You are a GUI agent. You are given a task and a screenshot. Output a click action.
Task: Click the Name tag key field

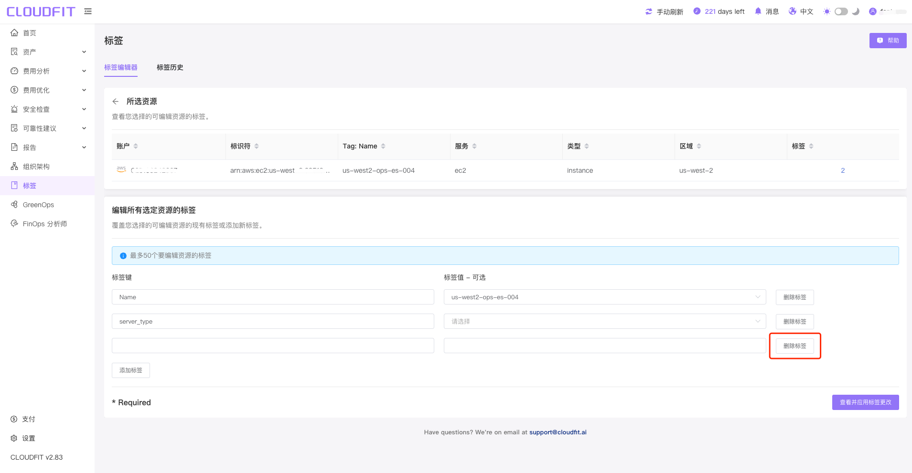click(x=273, y=297)
